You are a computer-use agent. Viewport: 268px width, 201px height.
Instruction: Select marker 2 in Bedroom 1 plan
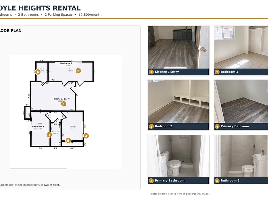78,71
